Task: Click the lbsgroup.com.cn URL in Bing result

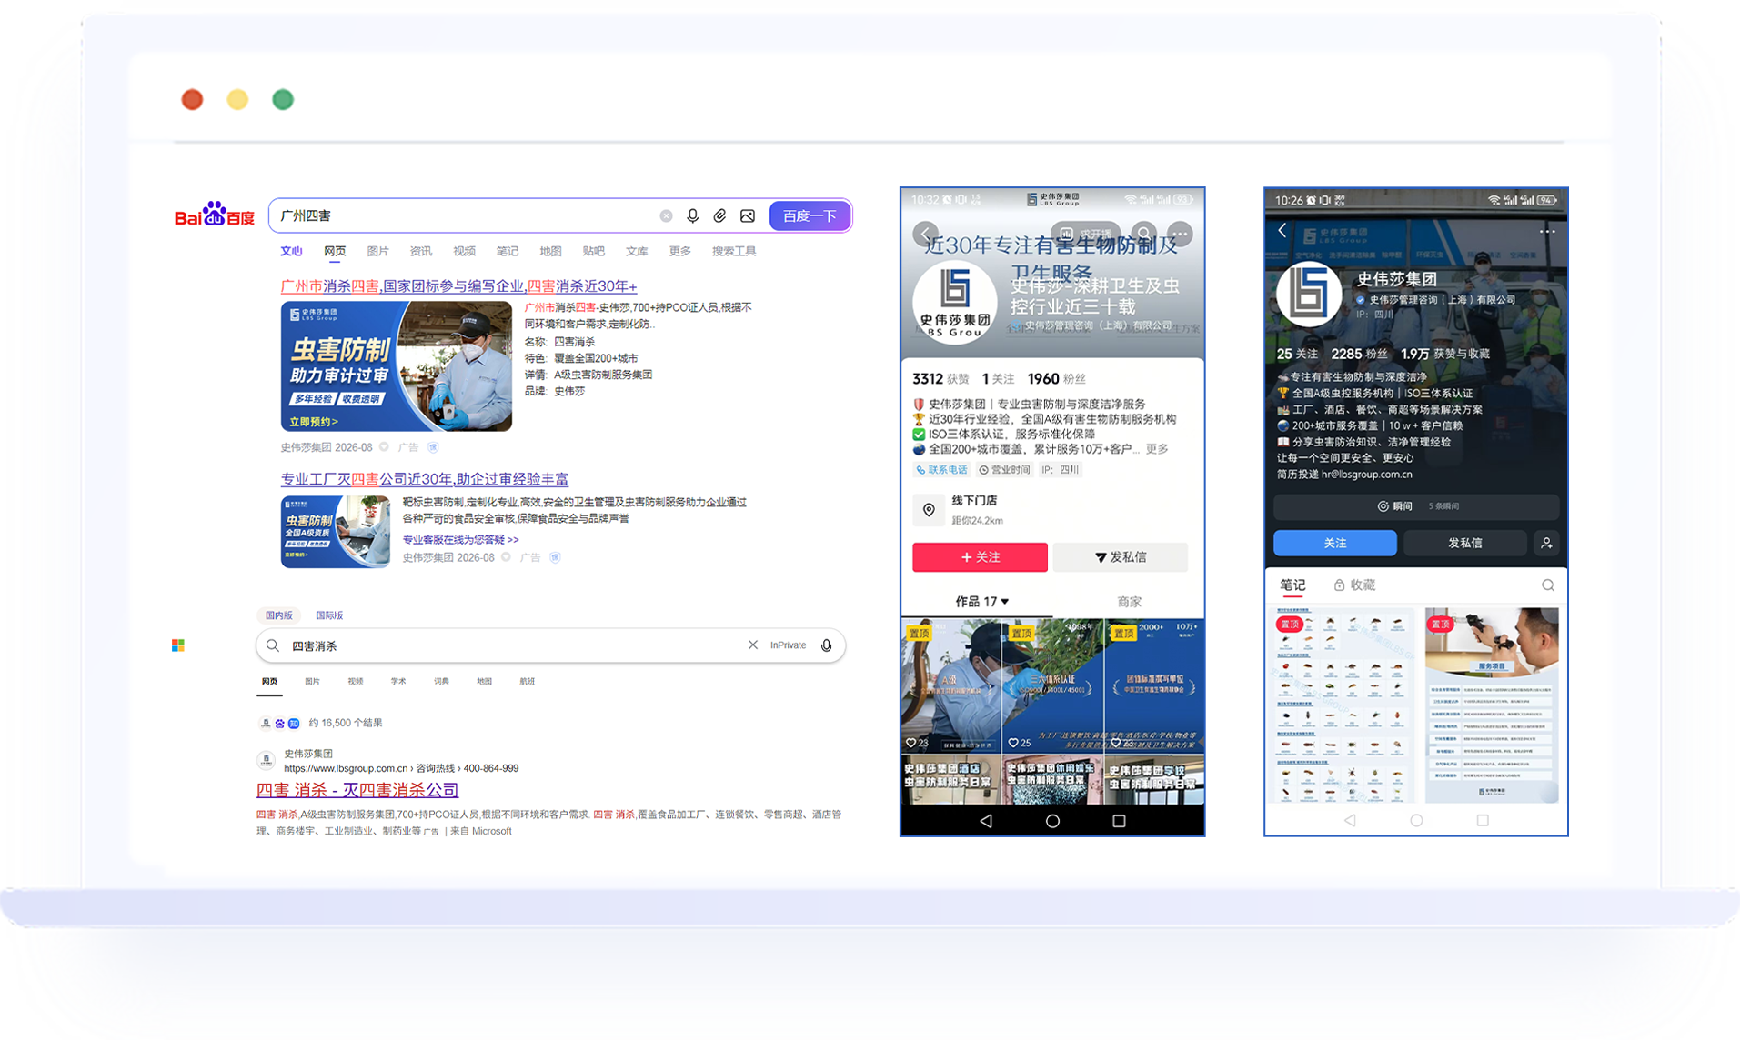Action: coord(346,768)
